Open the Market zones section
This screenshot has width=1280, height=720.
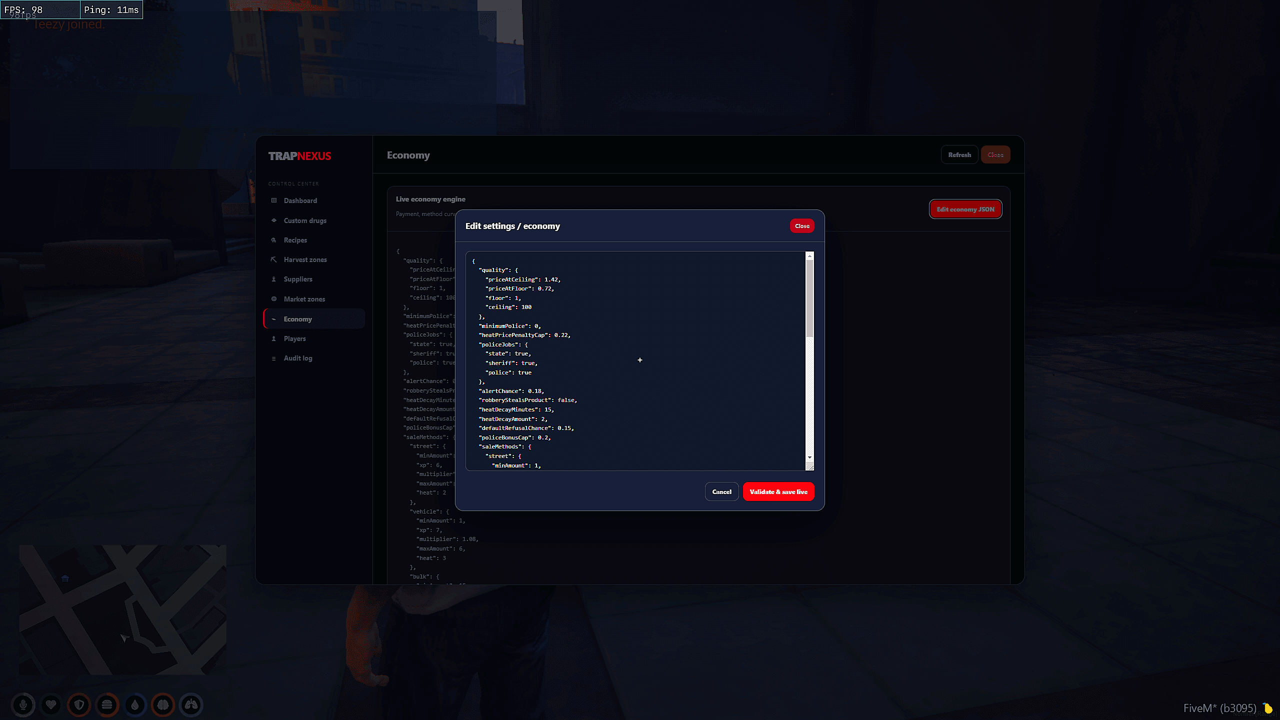314,299
